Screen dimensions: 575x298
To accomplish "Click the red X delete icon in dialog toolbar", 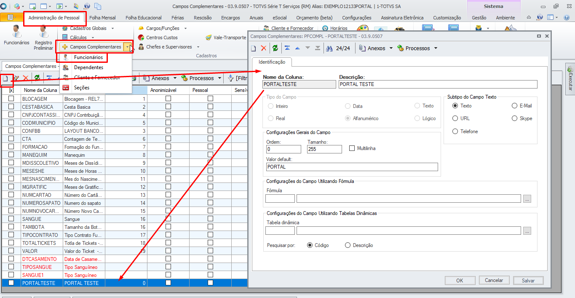I will point(264,48).
